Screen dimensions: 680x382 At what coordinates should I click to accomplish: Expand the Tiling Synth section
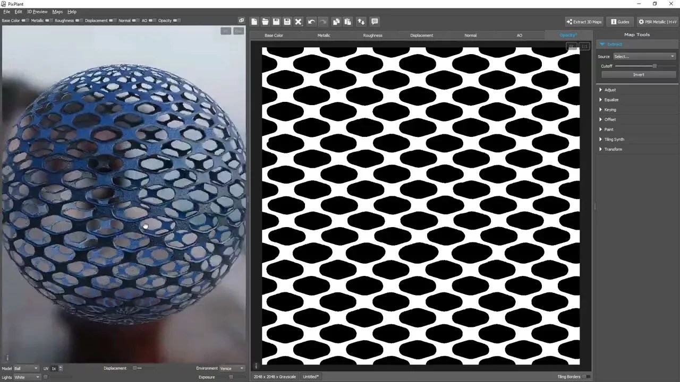pyautogui.click(x=614, y=139)
